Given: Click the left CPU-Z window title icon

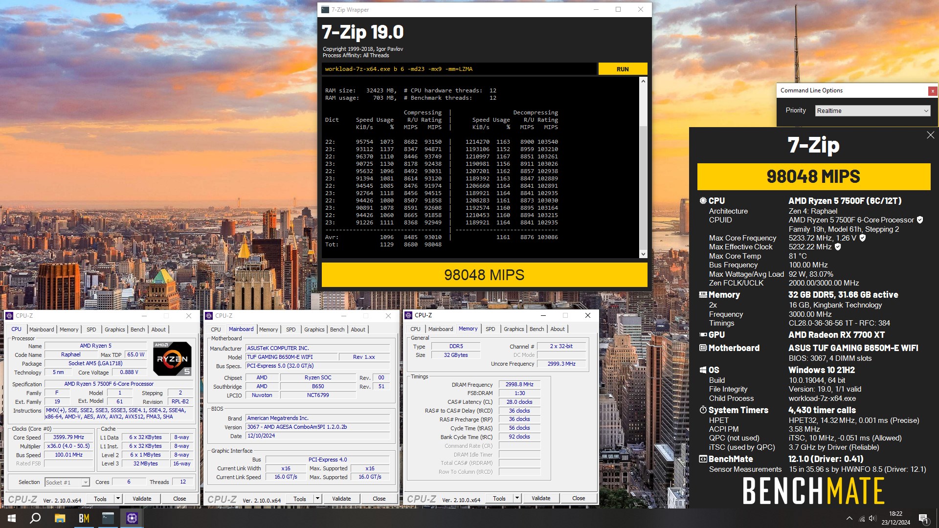Looking at the screenshot, I should click(x=9, y=316).
